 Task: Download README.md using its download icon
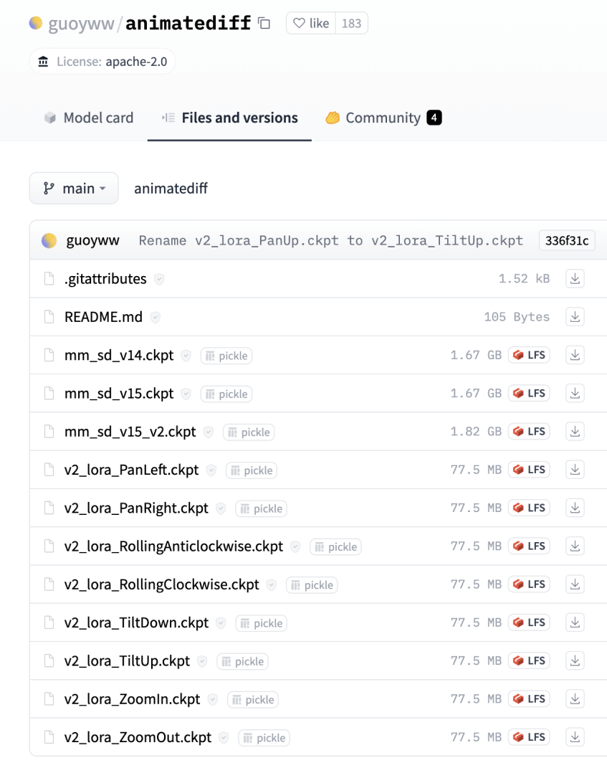click(x=575, y=317)
